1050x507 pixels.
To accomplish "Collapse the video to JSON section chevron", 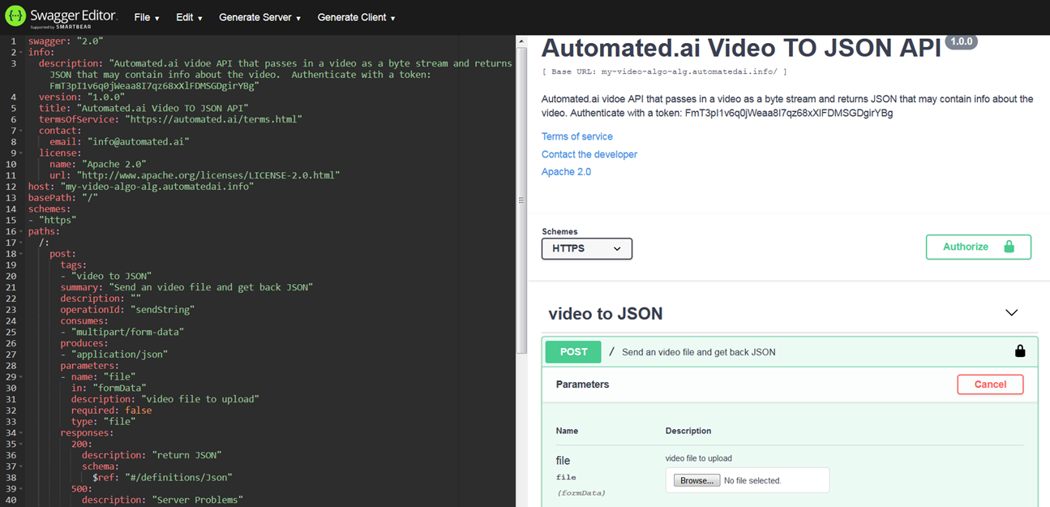I will click(x=1011, y=312).
